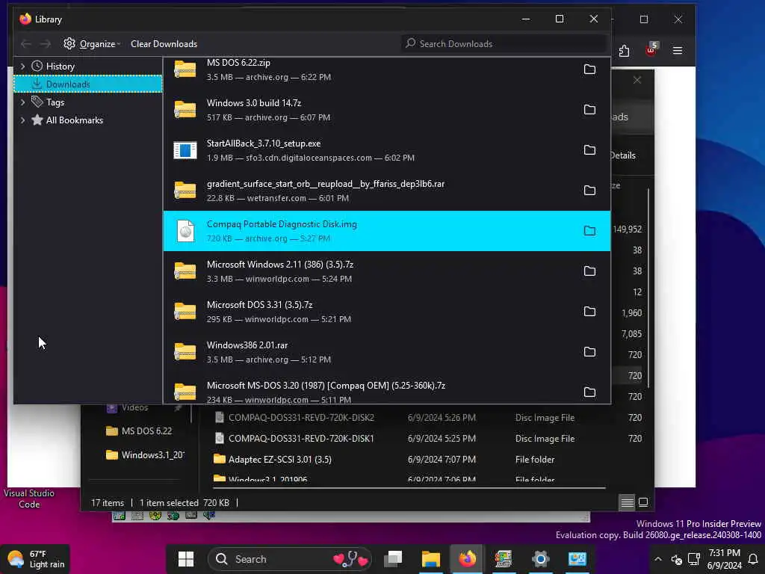The height and width of the screenshot is (574, 765).
Task: Open File Explorer from taskbar
Action: click(x=431, y=559)
